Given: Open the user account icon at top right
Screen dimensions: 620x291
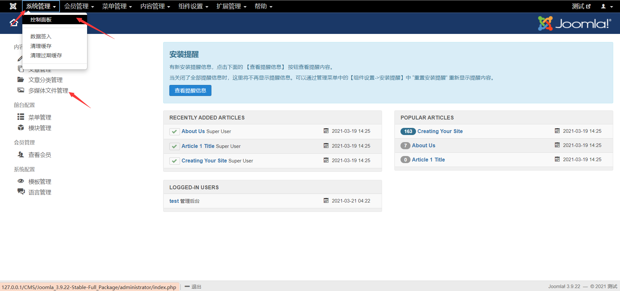Looking at the screenshot, I should pyautogui.click(x=603, y=6).
